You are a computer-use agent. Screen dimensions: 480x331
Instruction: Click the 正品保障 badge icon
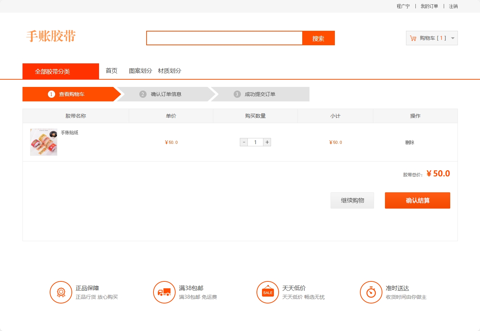[61, 292]
